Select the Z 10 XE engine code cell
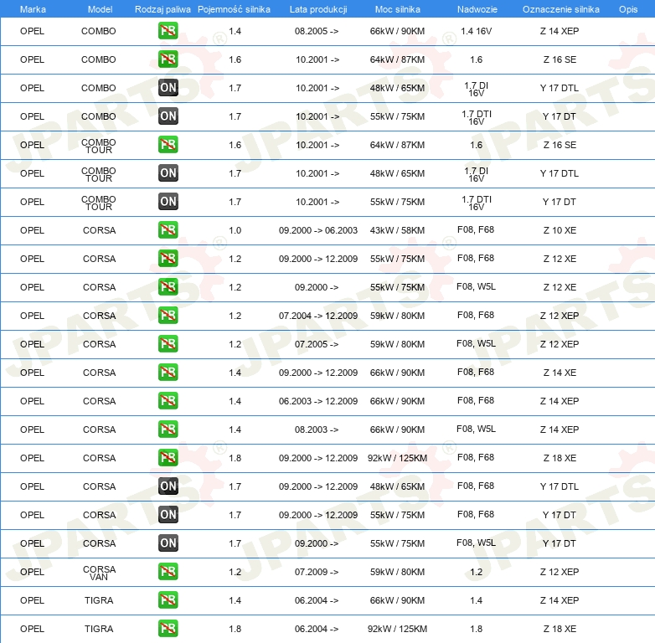Image resolution: width=655 pixels, height=643 pixels. point(560,230)
